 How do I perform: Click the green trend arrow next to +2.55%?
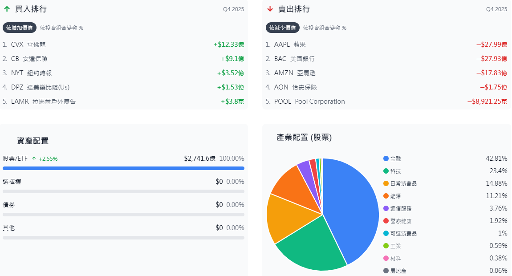35,158
